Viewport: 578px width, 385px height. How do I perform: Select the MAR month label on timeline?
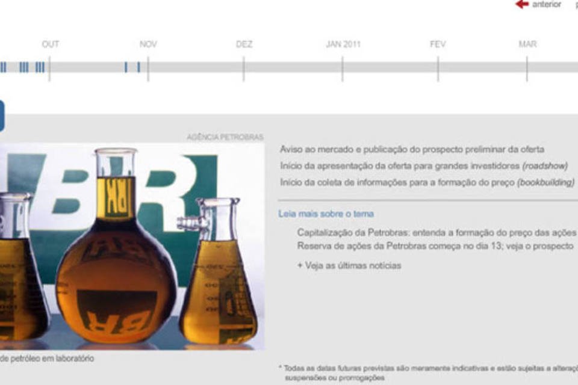527,44
